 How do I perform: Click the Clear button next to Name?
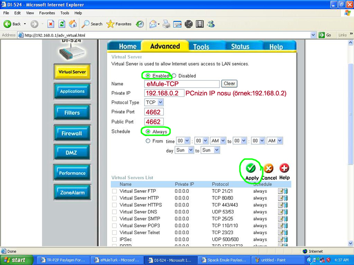click(x=229, y=84)
